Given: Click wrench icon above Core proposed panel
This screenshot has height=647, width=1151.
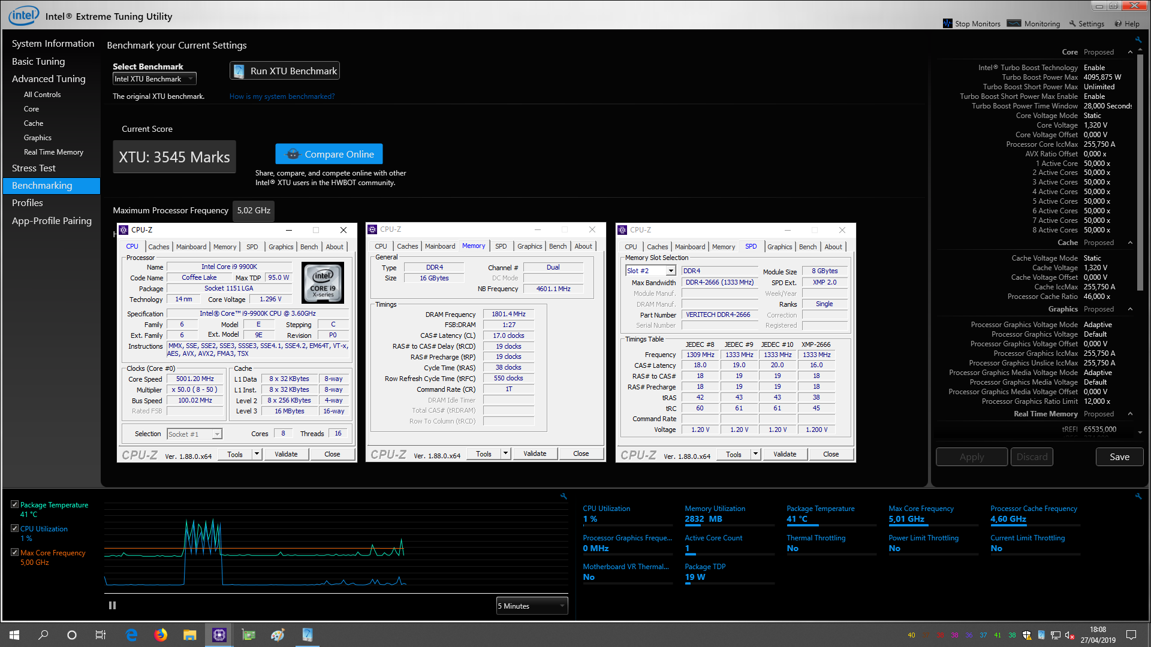Looking at the screenshot, I should pyautogui.click(x=1138, y=40).
